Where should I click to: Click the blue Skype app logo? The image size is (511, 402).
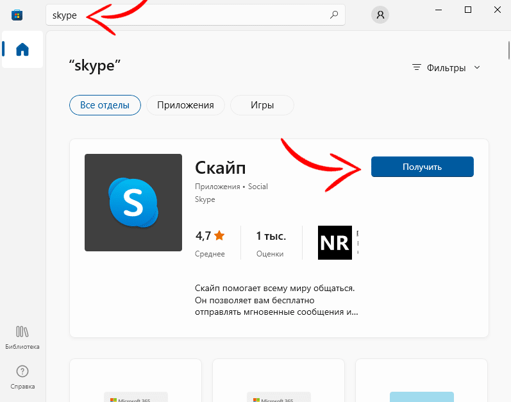(x=133, y=203)
